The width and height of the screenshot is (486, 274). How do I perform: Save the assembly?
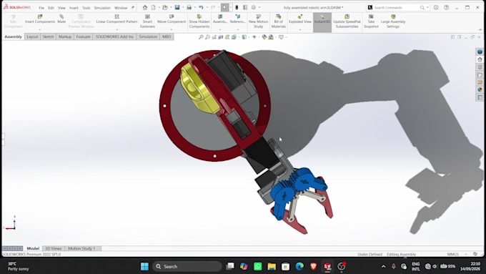pos(177,7)
